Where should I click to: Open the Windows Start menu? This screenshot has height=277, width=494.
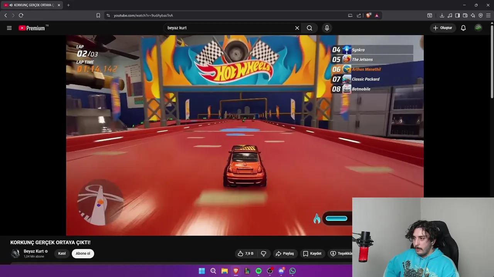202,271
